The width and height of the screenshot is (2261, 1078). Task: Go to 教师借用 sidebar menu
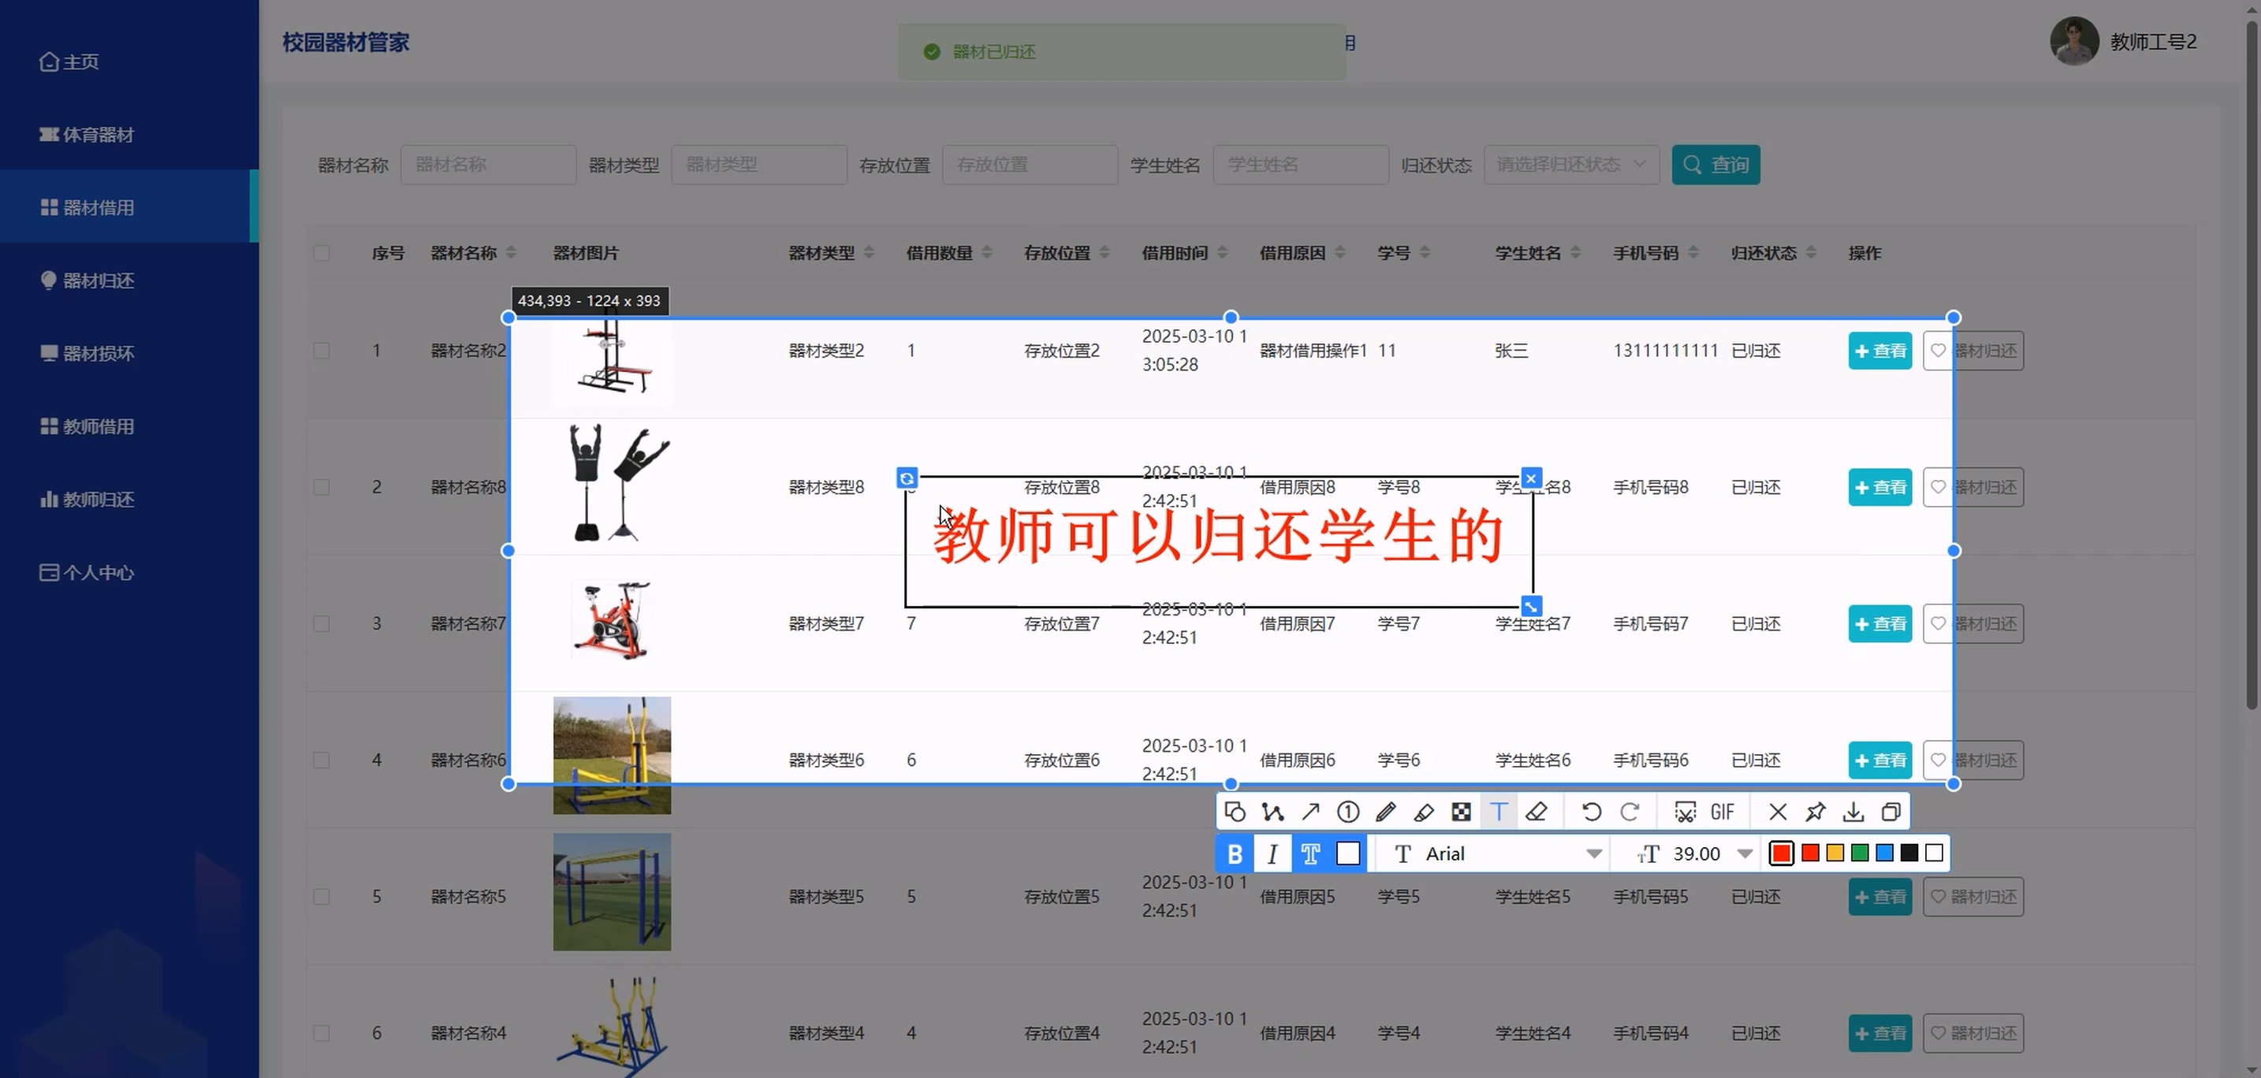coord(99,426)
